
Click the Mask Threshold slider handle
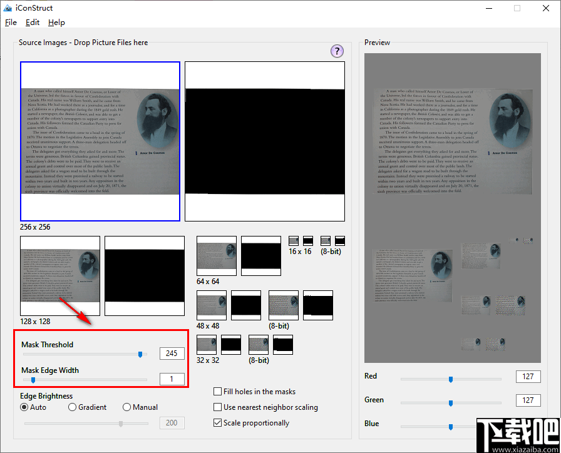[x=140, y=354]
